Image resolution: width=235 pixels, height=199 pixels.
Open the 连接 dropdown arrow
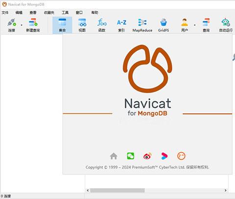[22, 25]
